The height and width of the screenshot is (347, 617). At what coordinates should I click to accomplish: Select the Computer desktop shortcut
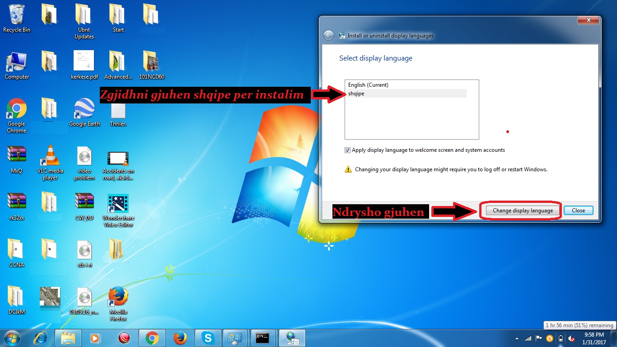click(x=17, y=66)
